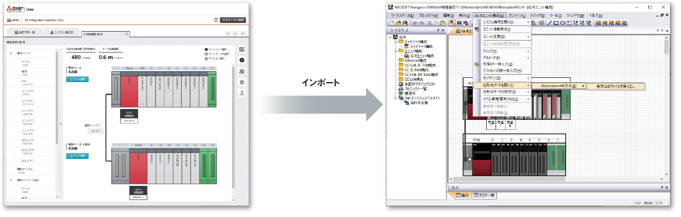Close the 1. MELSEC iQ-R tab
Image resolution: width=681 pixels, height=217 pixels.
(126, 34)
